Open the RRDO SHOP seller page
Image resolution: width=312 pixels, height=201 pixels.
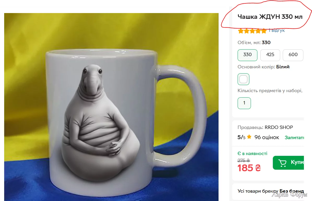coord(279,127)
